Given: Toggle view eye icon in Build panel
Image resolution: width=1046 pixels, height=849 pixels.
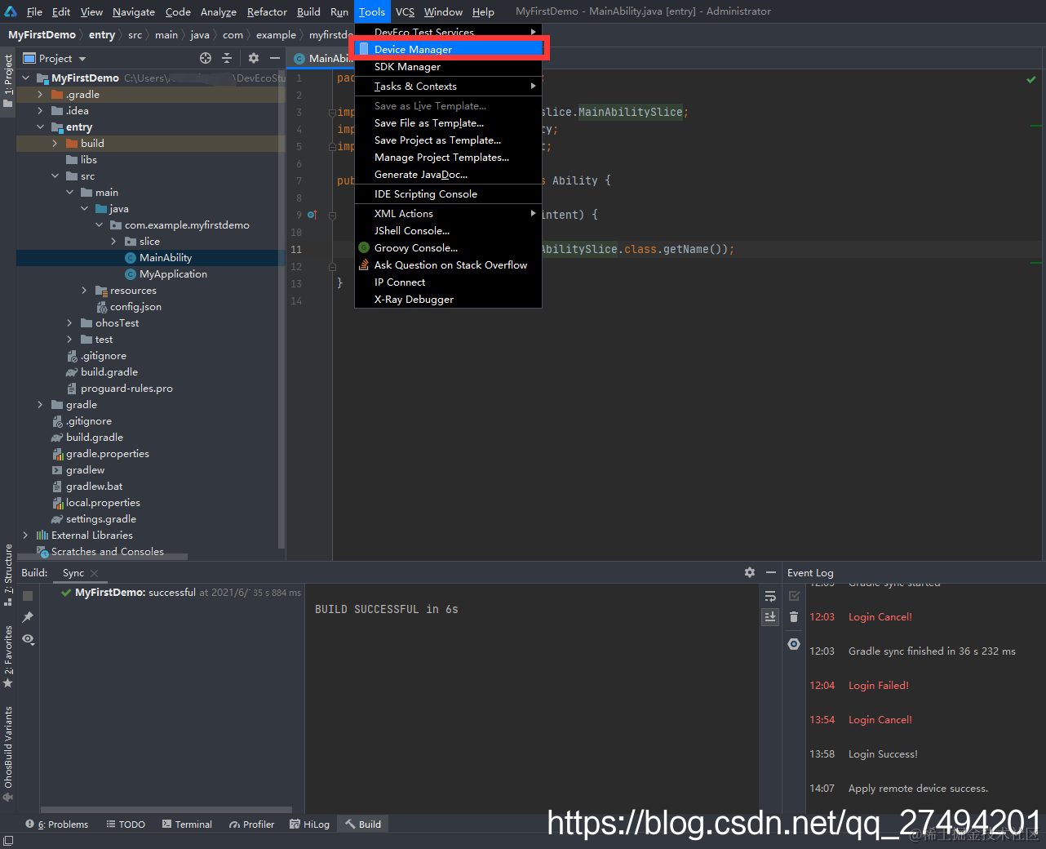Looking at the screenshot, I should pos(28,639).
